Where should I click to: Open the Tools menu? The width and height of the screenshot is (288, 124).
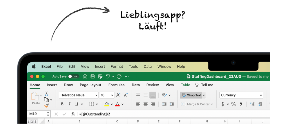[133, 67]
